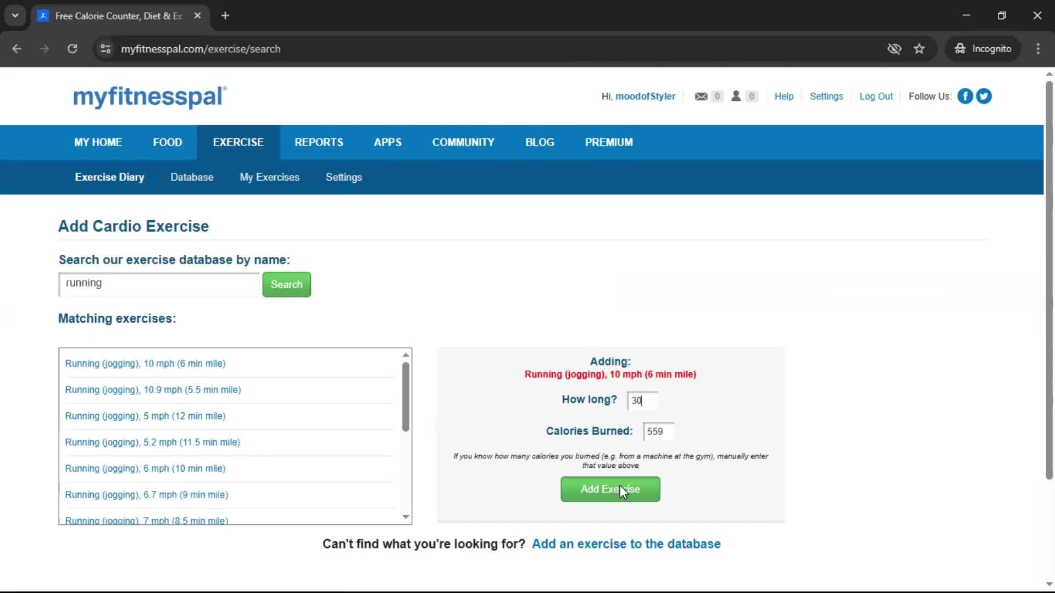Reload the page with refresh icon
The height and width of the screenshot is (593, 1055).
click(72, 49)
